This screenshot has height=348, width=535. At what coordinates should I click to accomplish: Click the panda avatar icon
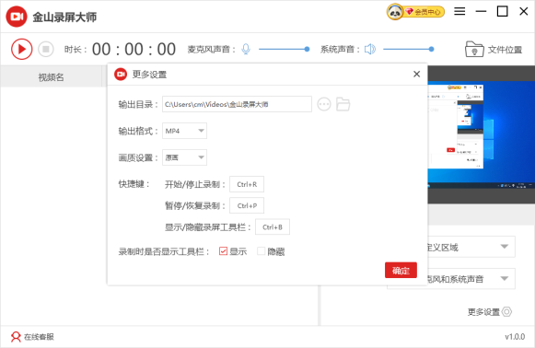[x=395, y=12]
